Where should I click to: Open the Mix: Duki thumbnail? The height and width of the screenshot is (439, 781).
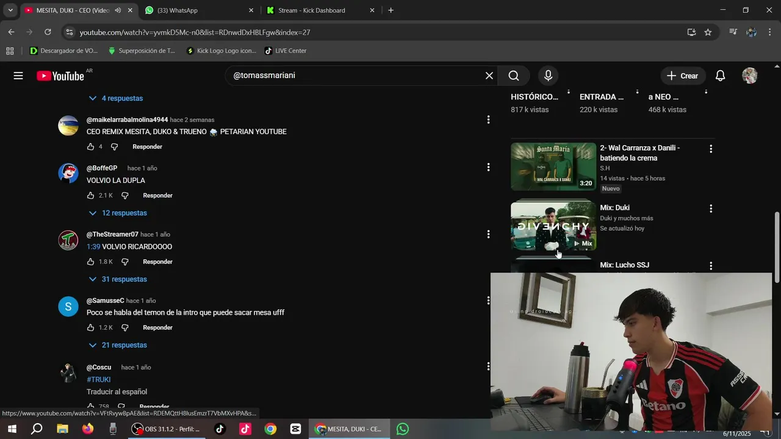pyautogui.click(x=553, y=226)
